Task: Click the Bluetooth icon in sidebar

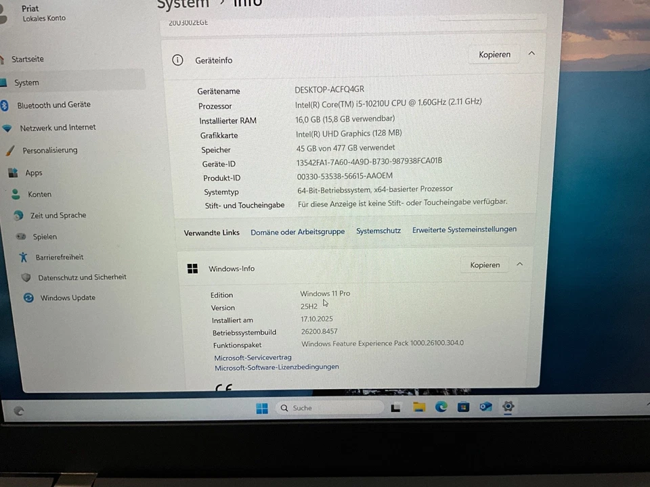Action: coord(5,106)
